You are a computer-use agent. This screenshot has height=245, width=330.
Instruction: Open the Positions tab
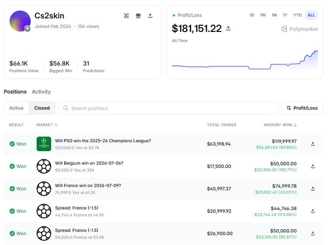tap(15, 92)
